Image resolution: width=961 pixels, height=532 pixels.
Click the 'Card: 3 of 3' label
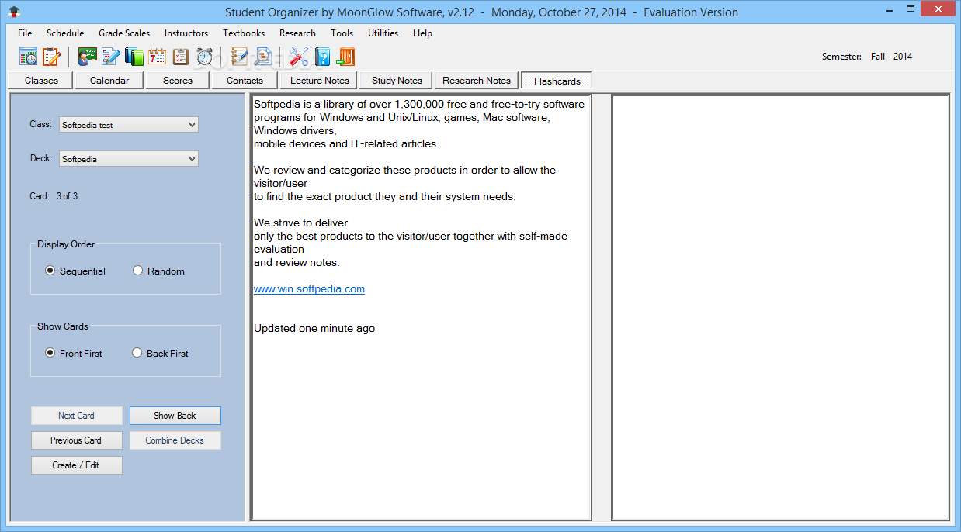click(x=54, y=196)
